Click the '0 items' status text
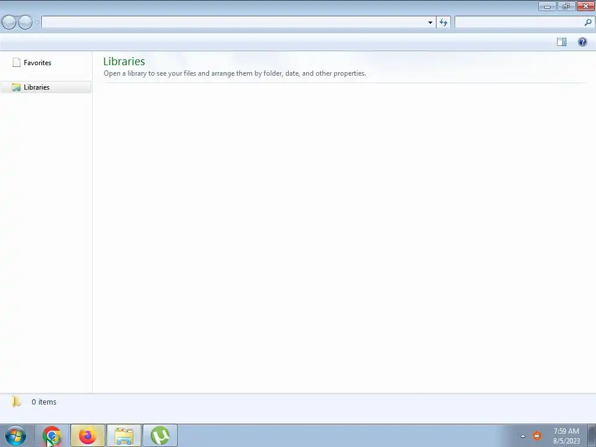 tap(44, 402)
